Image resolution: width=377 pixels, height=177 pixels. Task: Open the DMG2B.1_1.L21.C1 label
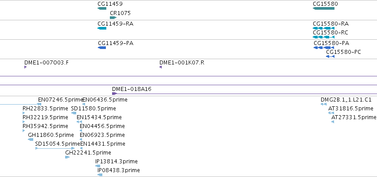point(346,100)
